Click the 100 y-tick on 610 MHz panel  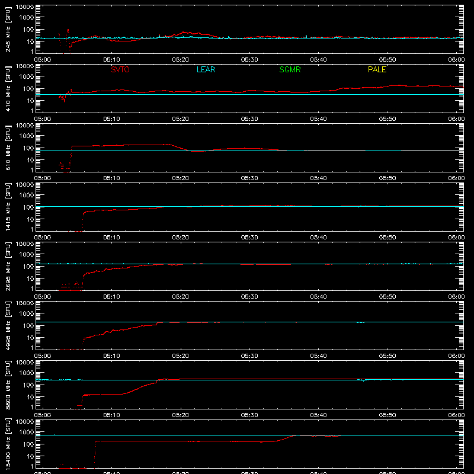(28, 148)
